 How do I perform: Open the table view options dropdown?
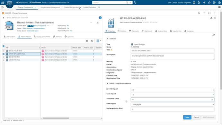pos(99,41)
